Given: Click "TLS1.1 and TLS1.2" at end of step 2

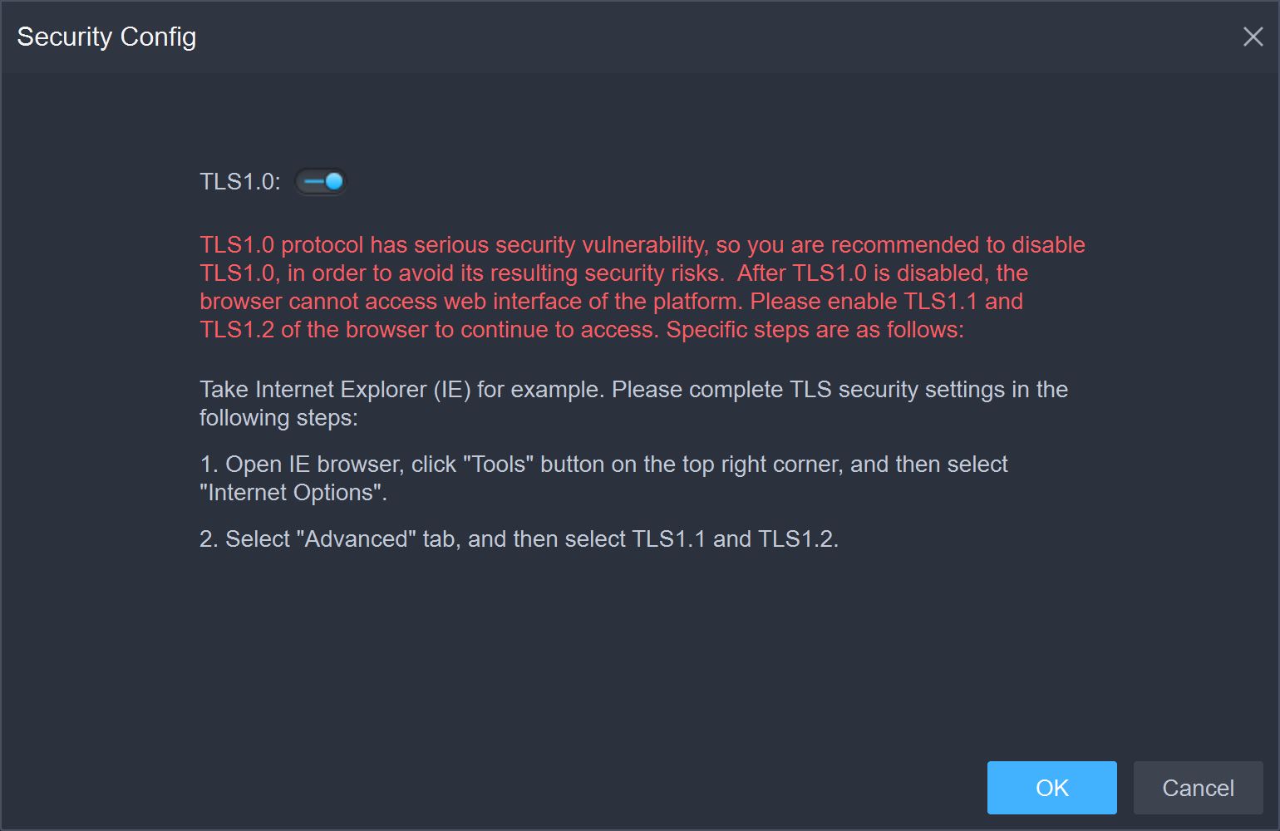Looking at the screenshot, I should 734,539.
